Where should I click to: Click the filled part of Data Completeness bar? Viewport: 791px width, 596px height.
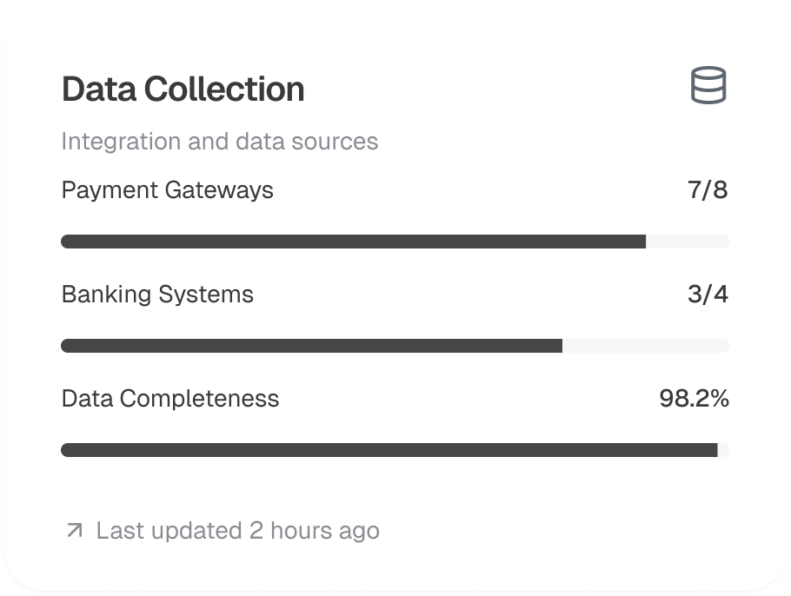389,450
